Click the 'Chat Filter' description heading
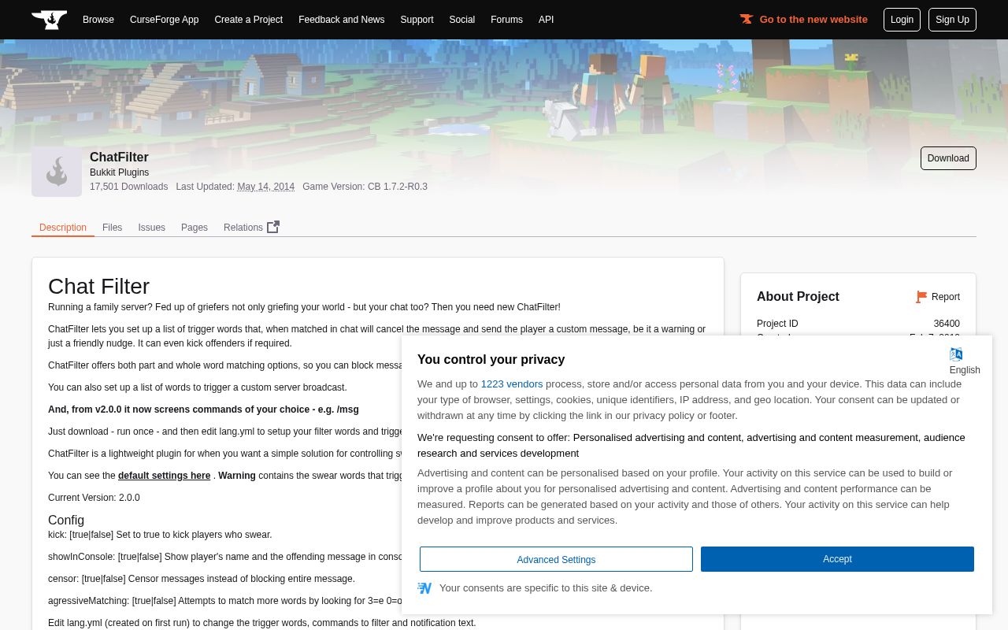The height and width of the screenshot is (630, 1008). (98, 286)
